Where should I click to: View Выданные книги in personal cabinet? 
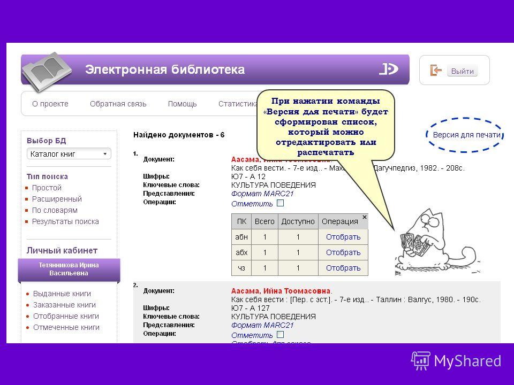pyautogui.click(x=62, y=294)
